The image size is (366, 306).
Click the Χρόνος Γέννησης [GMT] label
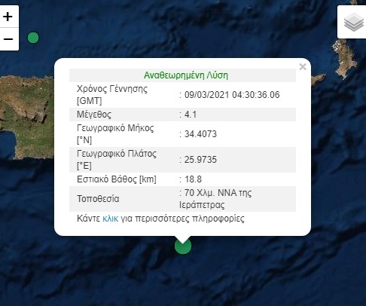112,95
